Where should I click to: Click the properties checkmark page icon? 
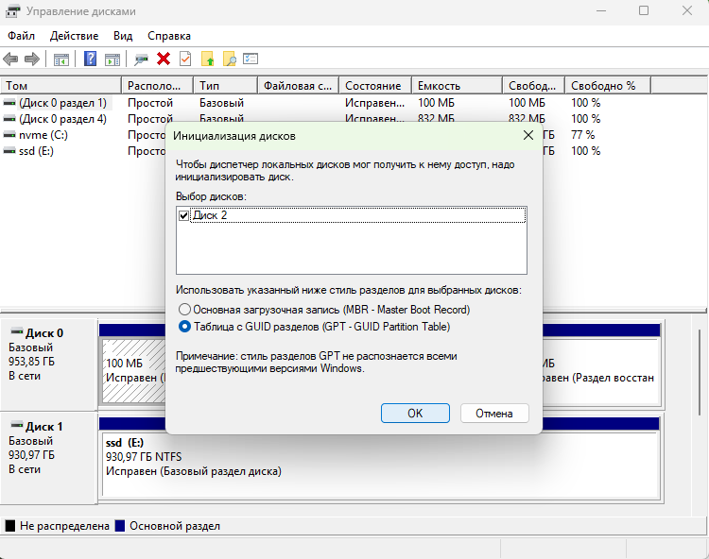(185, 59)
